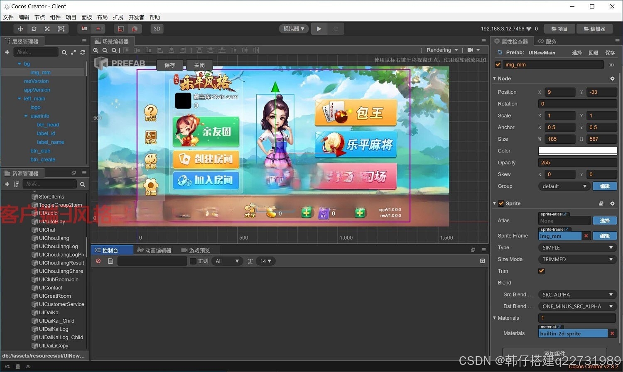Expand all nodes in hierarchy panel

coord(74,52)
